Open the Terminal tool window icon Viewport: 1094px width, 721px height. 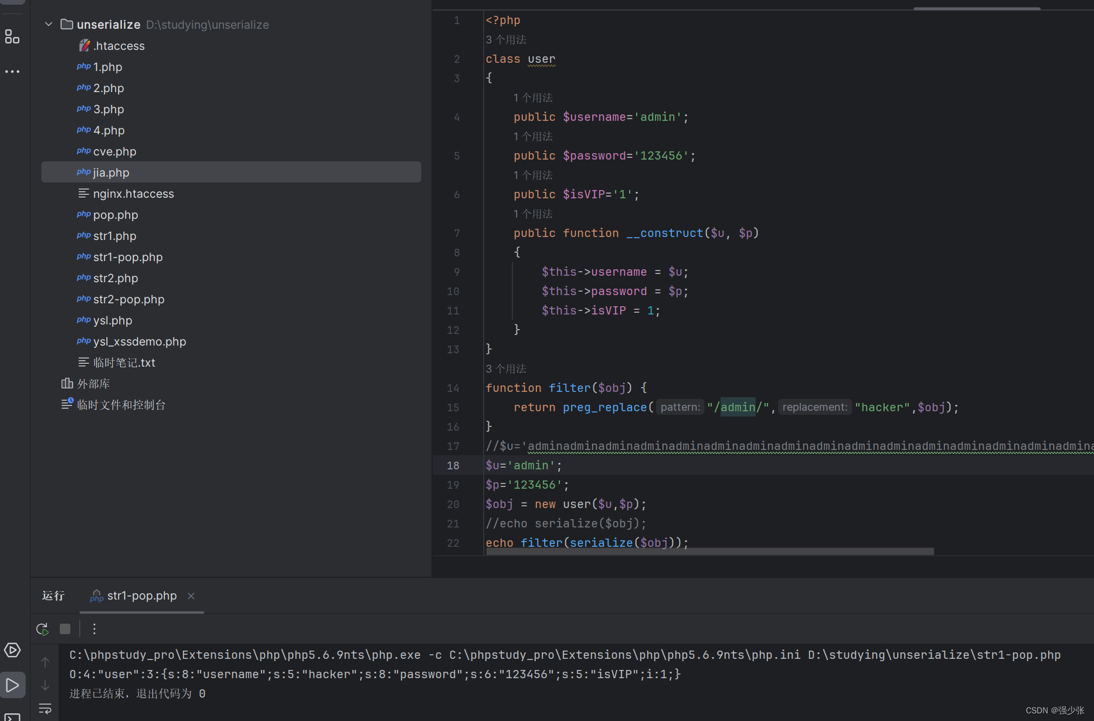(x=12, y=717)
